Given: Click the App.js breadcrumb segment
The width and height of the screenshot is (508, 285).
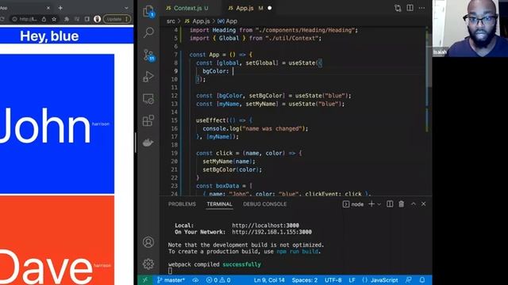Looking at the screenshot, I should click(x=198, y=21).
